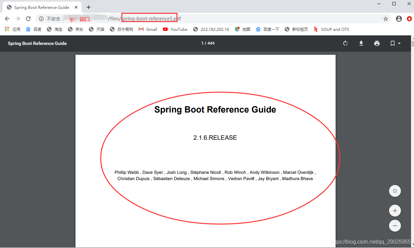414x248 pixels.
Task: Open the Chrome profile avatar
Action: click(399, 19)
